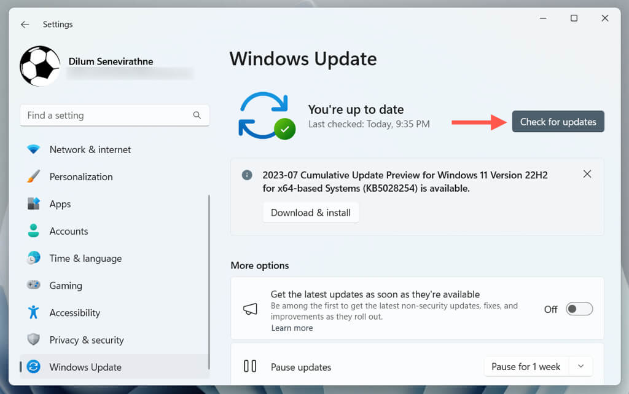Click the You're up to date text
Viewport: 629px width, 394px height.
pos(356,109)
